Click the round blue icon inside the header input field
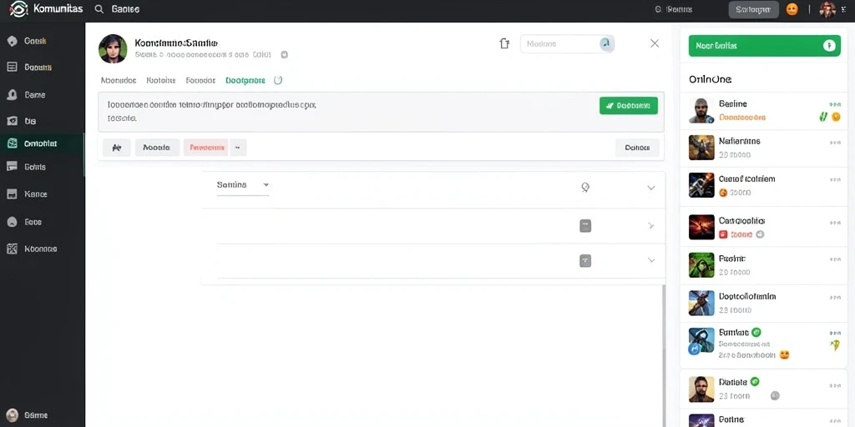Viewport: 855px width, 427px height. click(606, 44)
